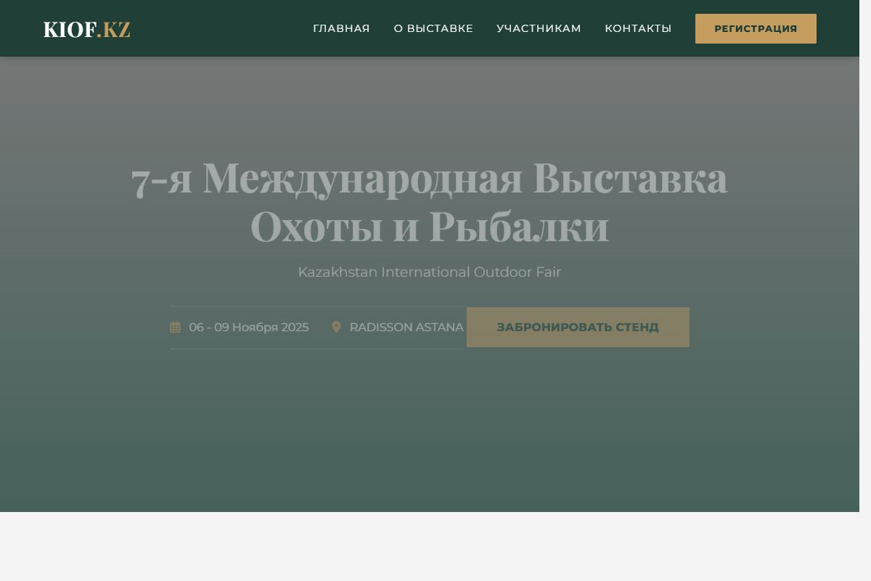The height and width of the screenshot is (581, 871).
Task: Click the event dates 06 - 09 Ноября 2025
Action: (248, 327)
